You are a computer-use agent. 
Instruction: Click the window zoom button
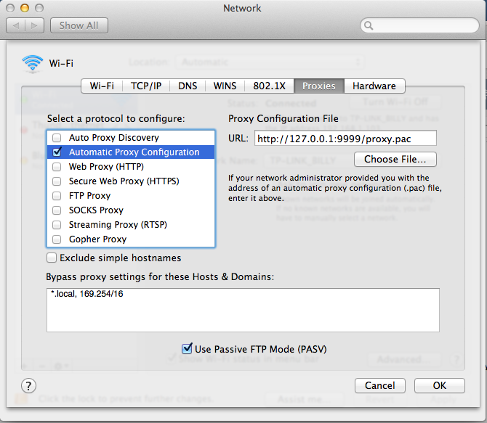pyautogui.click(x=39, y=8)
